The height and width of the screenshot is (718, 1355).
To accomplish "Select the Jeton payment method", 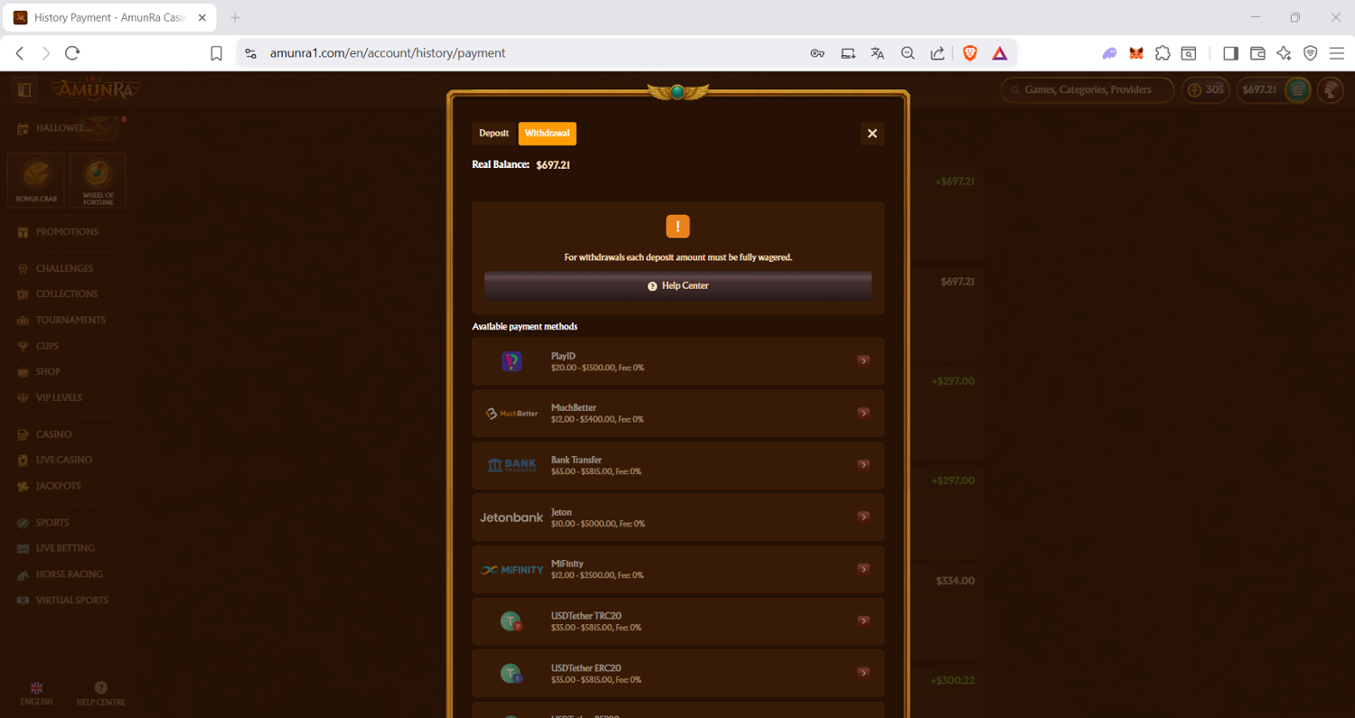I will click(677, 518).
